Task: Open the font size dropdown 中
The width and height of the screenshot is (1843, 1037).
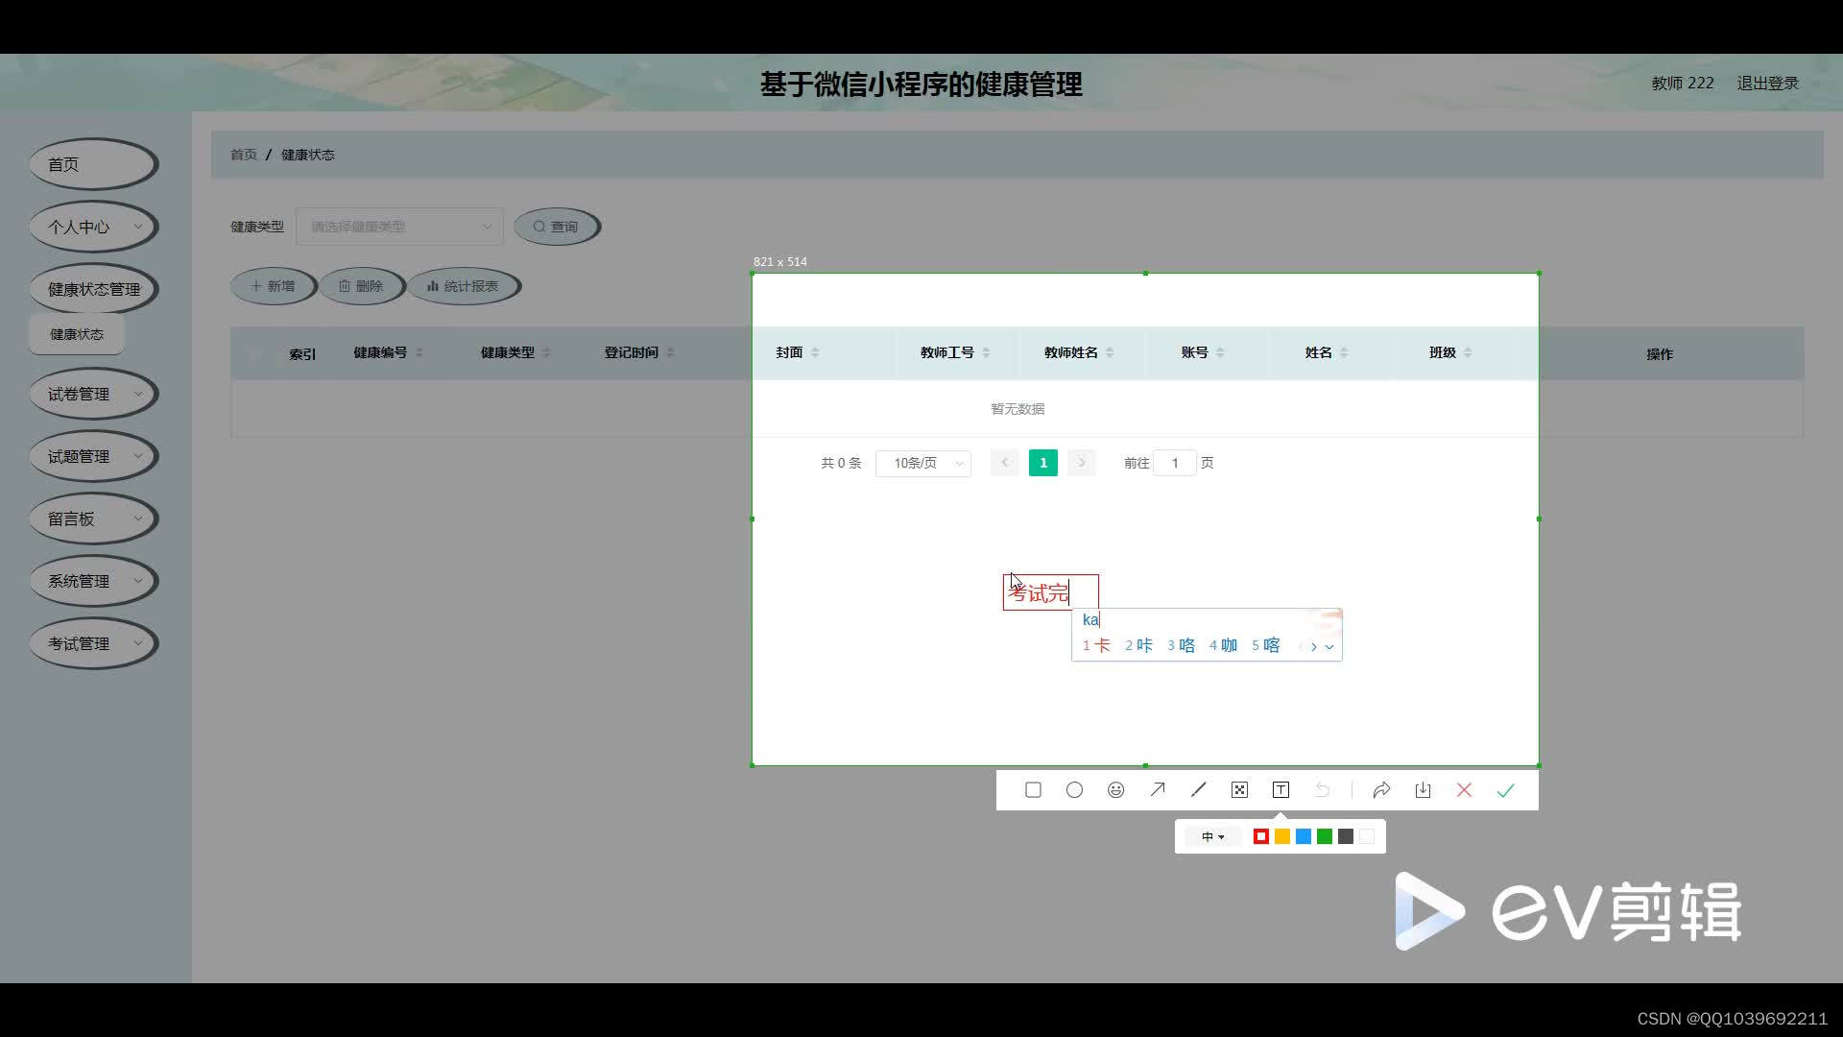Action: (x=1212, y=837)
